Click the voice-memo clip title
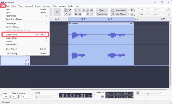 [73, 24]
